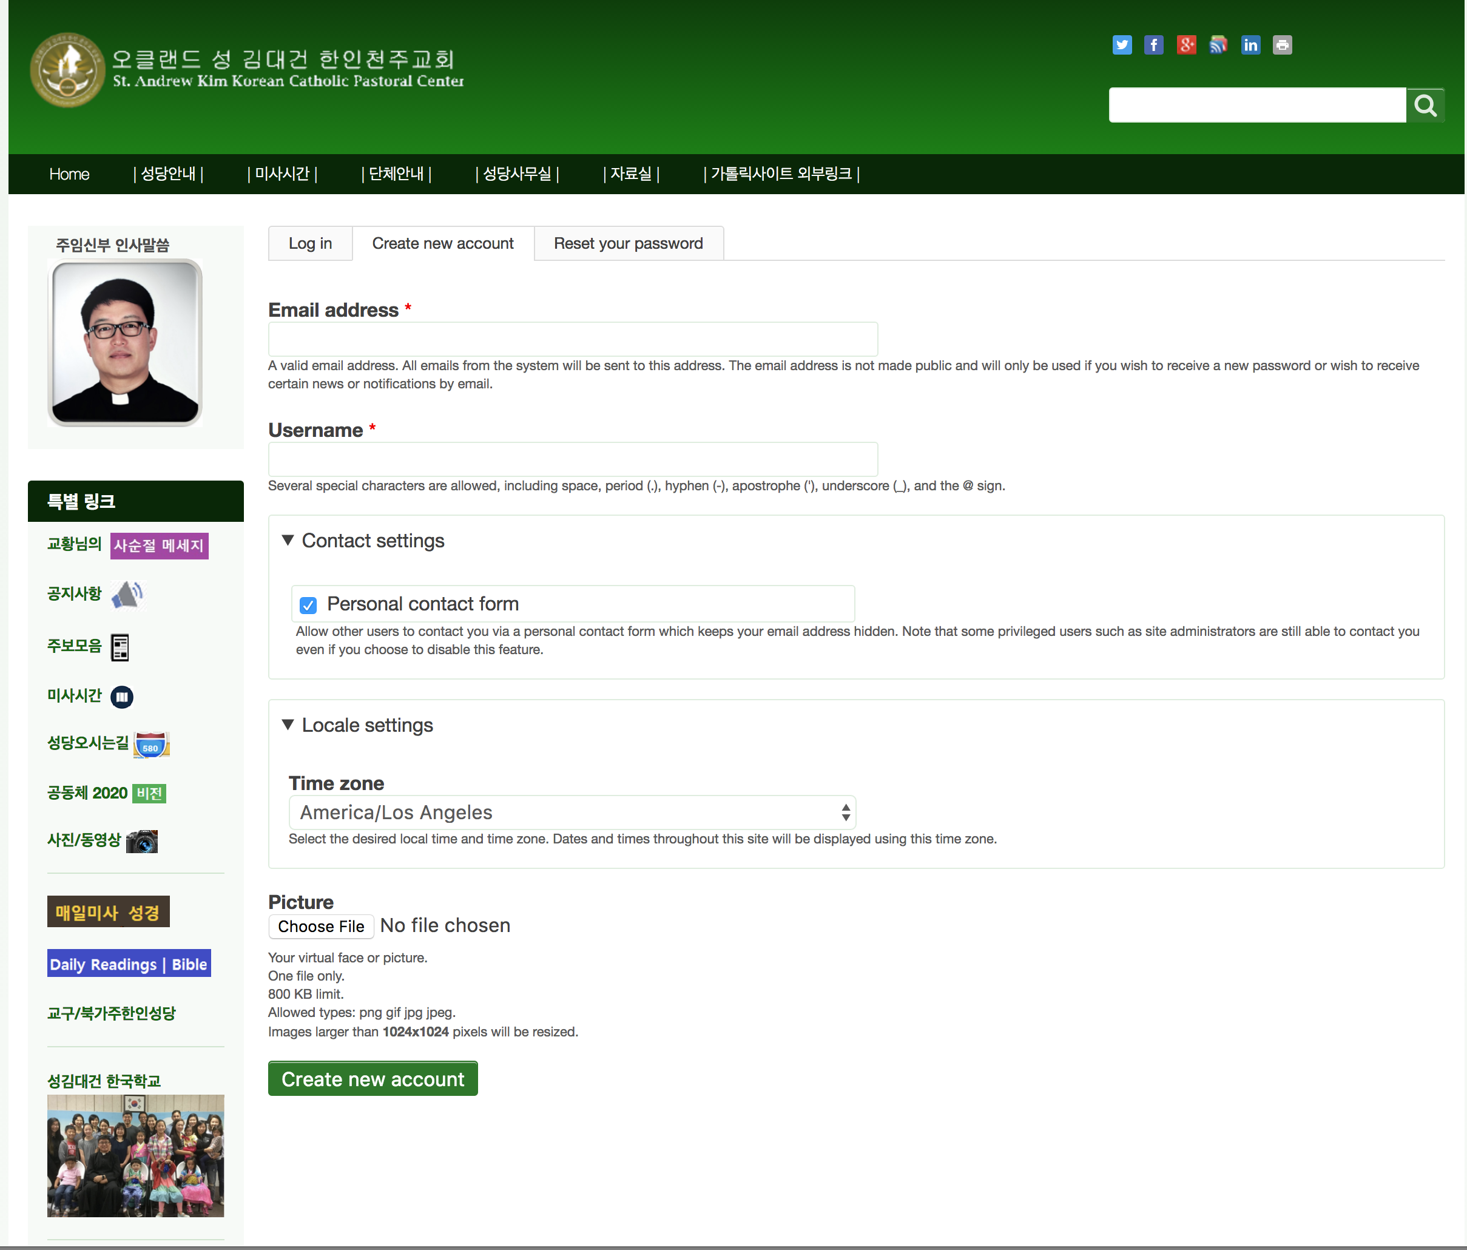This screenshot has width=1467, height=1250.
Task: Select the Create new account tab
Action: (443, 243)
